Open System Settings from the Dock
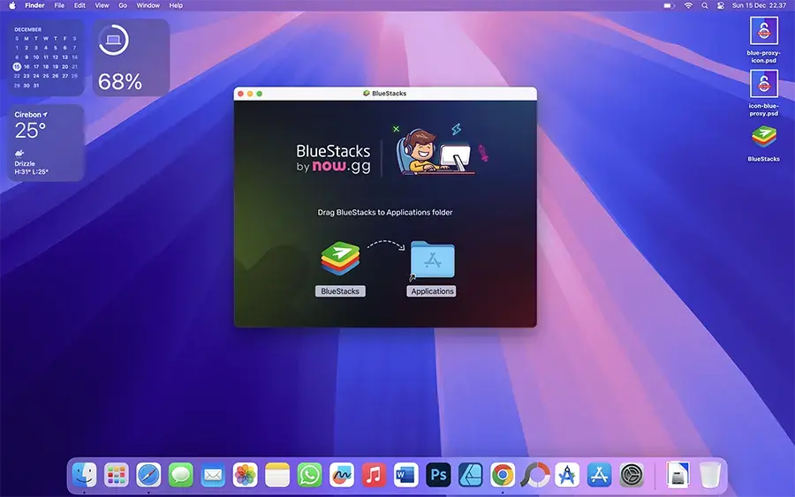 click(x=632, y=475)
